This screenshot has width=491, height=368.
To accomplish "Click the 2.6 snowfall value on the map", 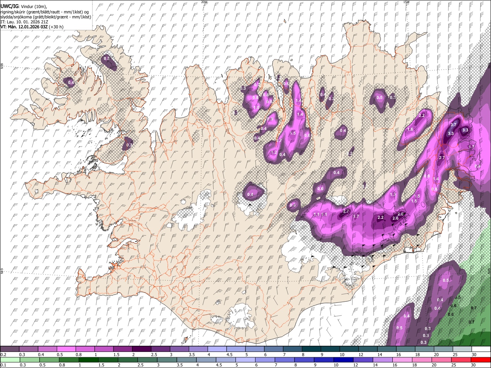I will pyautogui.click(x=395, y=219).
